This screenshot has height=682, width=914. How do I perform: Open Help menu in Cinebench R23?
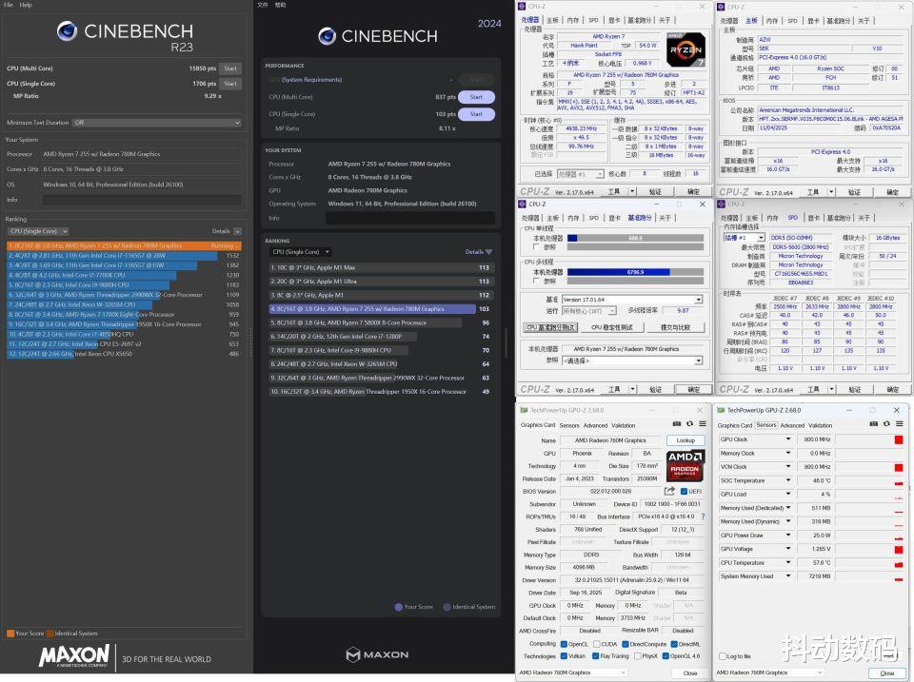[26, 5]
